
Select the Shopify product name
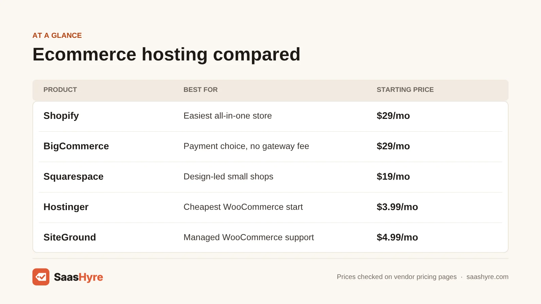pos(61,116)
